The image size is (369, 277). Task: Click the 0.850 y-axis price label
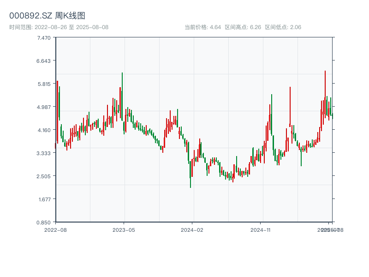point(44,222)
